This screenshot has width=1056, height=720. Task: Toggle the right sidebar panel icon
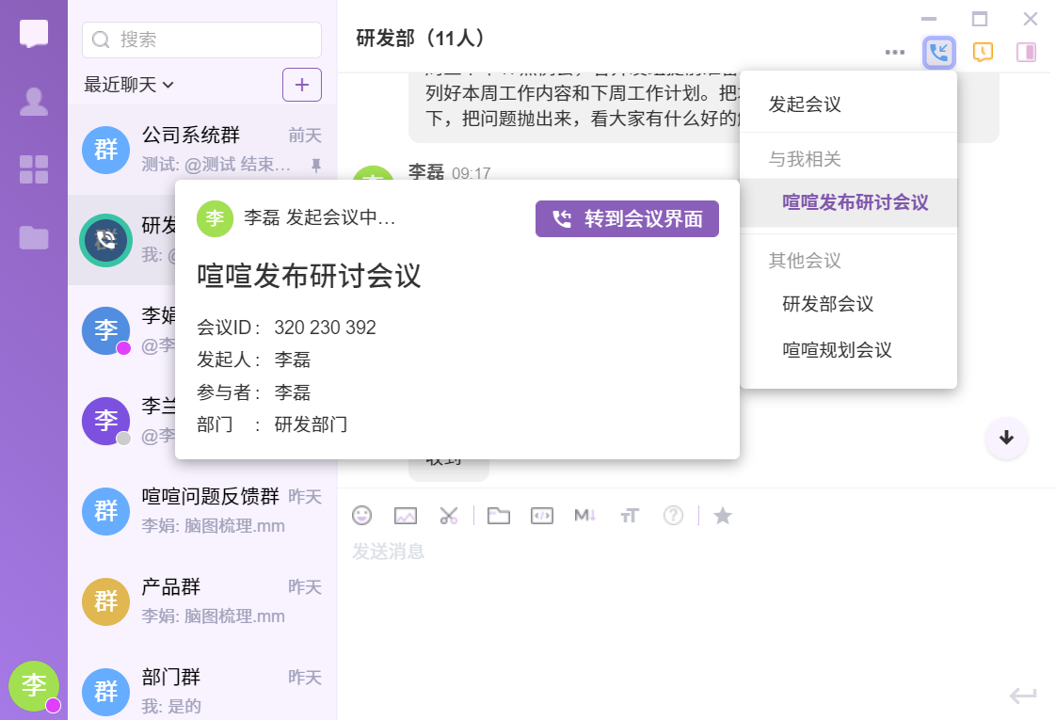(1026, 52)
